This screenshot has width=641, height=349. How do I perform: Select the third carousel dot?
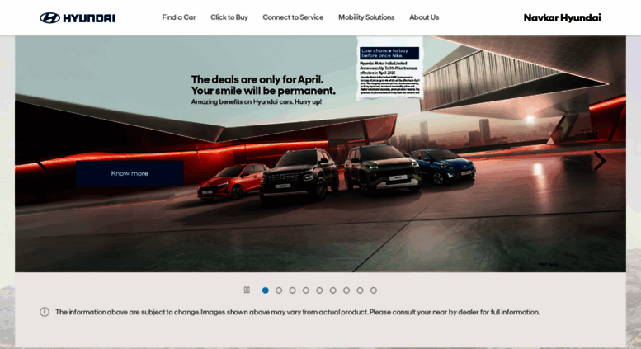[292, 290]
